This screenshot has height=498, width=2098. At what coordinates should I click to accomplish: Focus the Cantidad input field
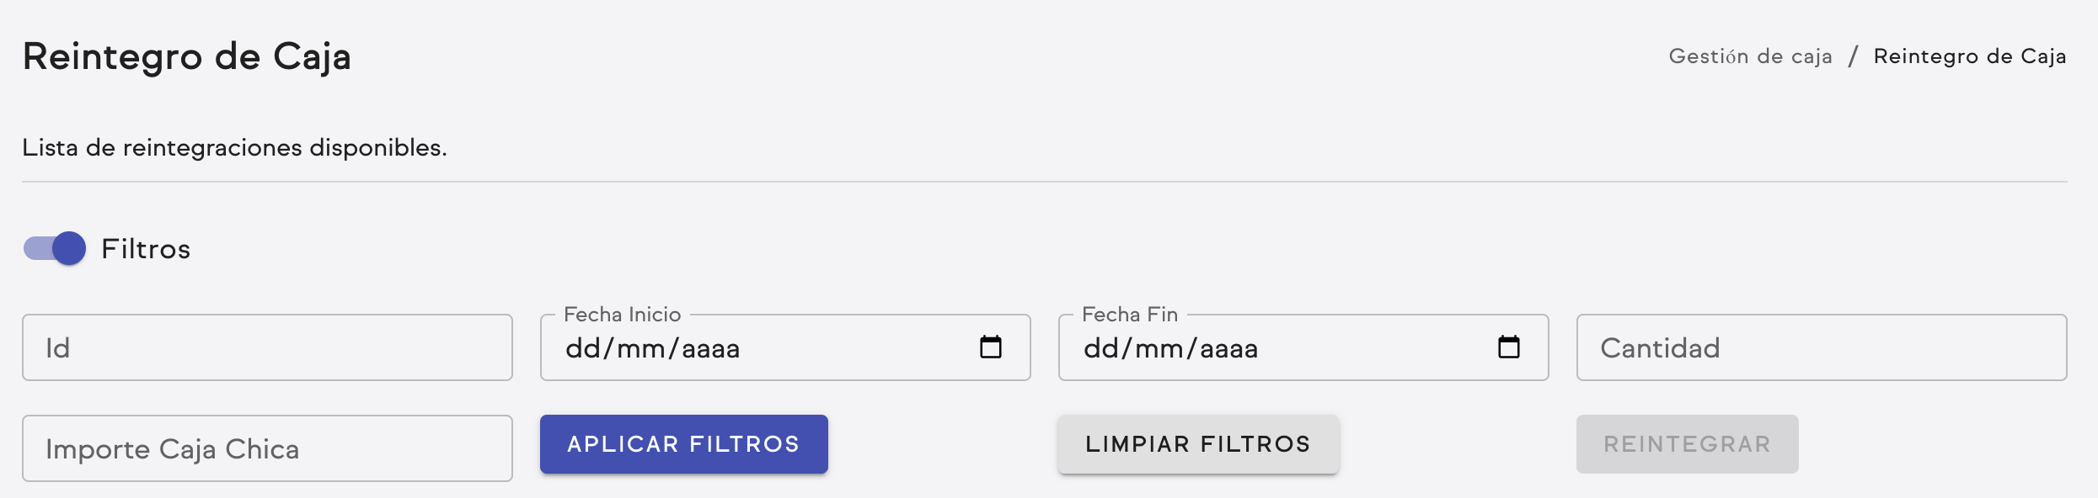pyautogui.click(x=1820, y=347)
